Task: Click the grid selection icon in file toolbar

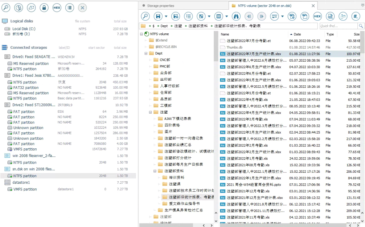Action: tap(201, 16)
